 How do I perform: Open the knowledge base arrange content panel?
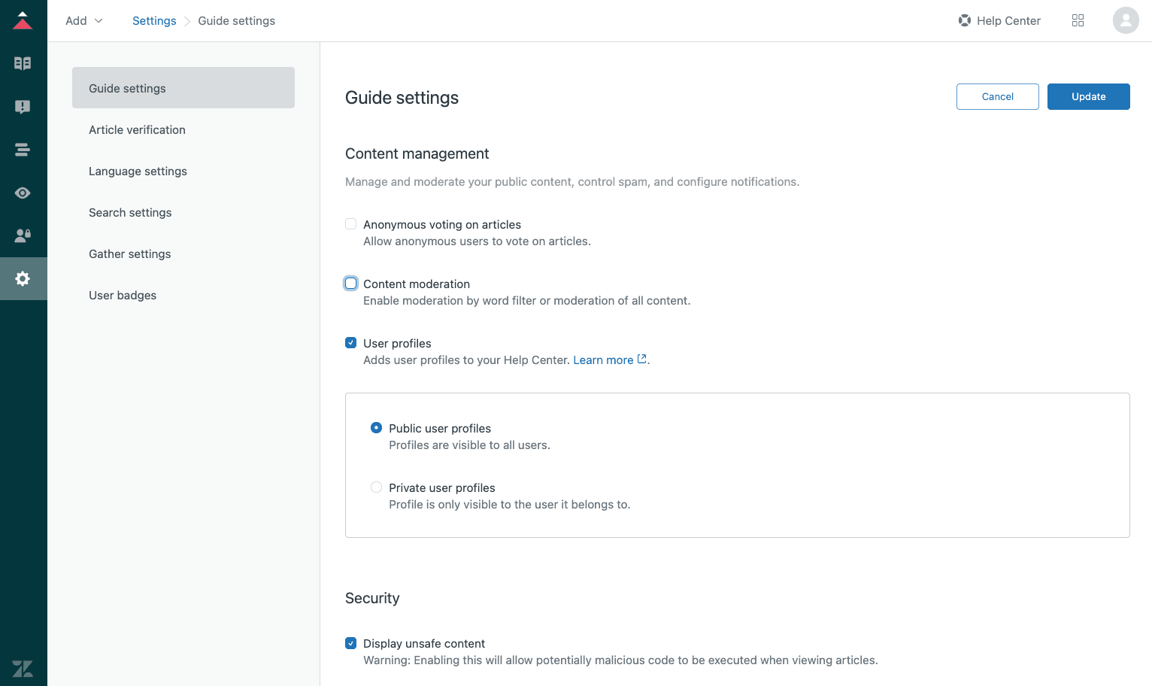pos(23,63)
